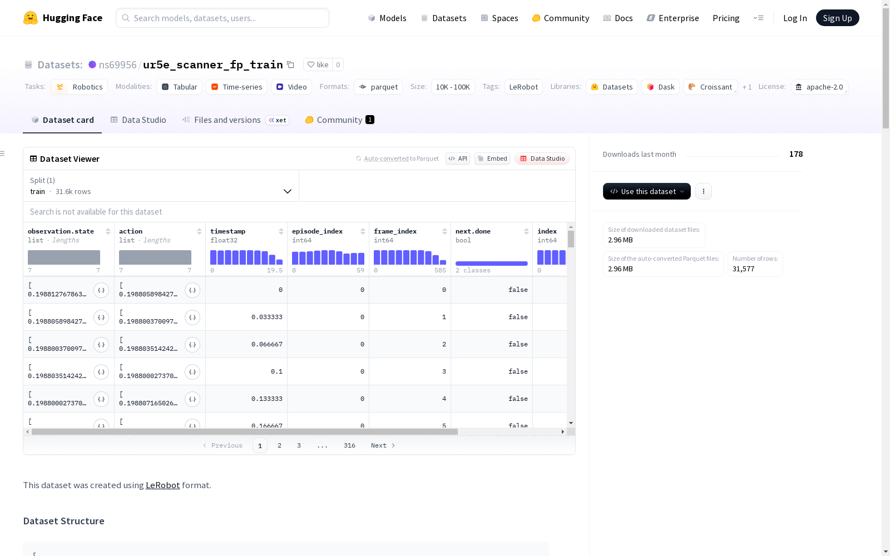The image size is (890, 556).
Task: Copy dataset name with the copy icon
Action: point(290,64)
